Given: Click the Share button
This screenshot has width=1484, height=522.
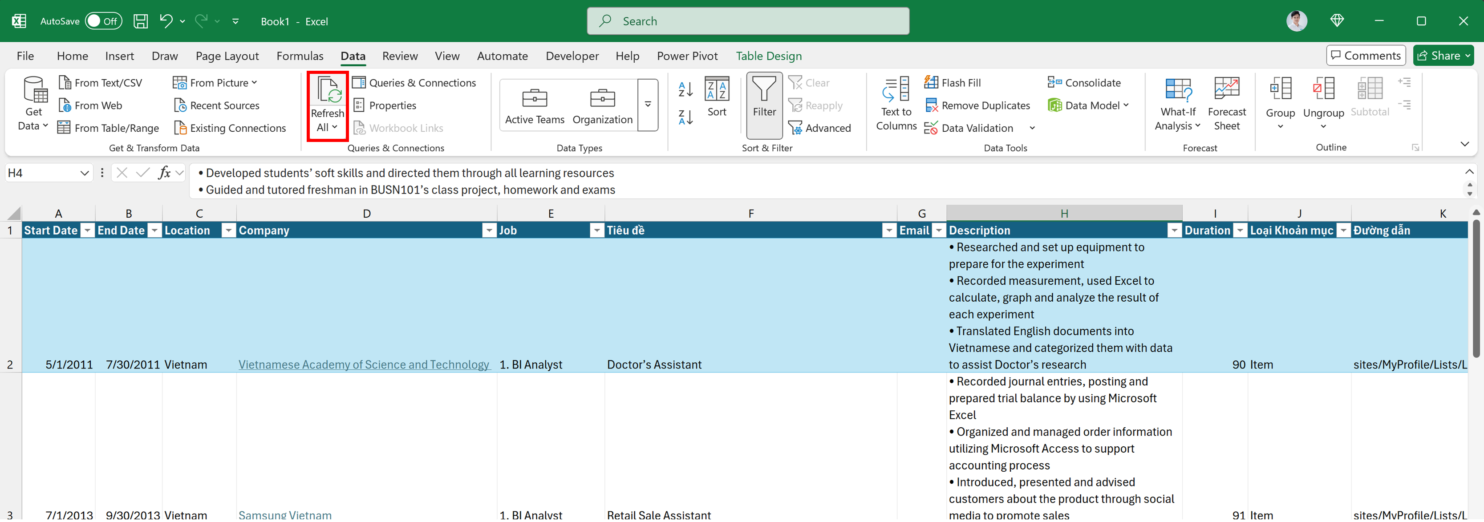Looking at the screenshot, I should point(1443,55).
